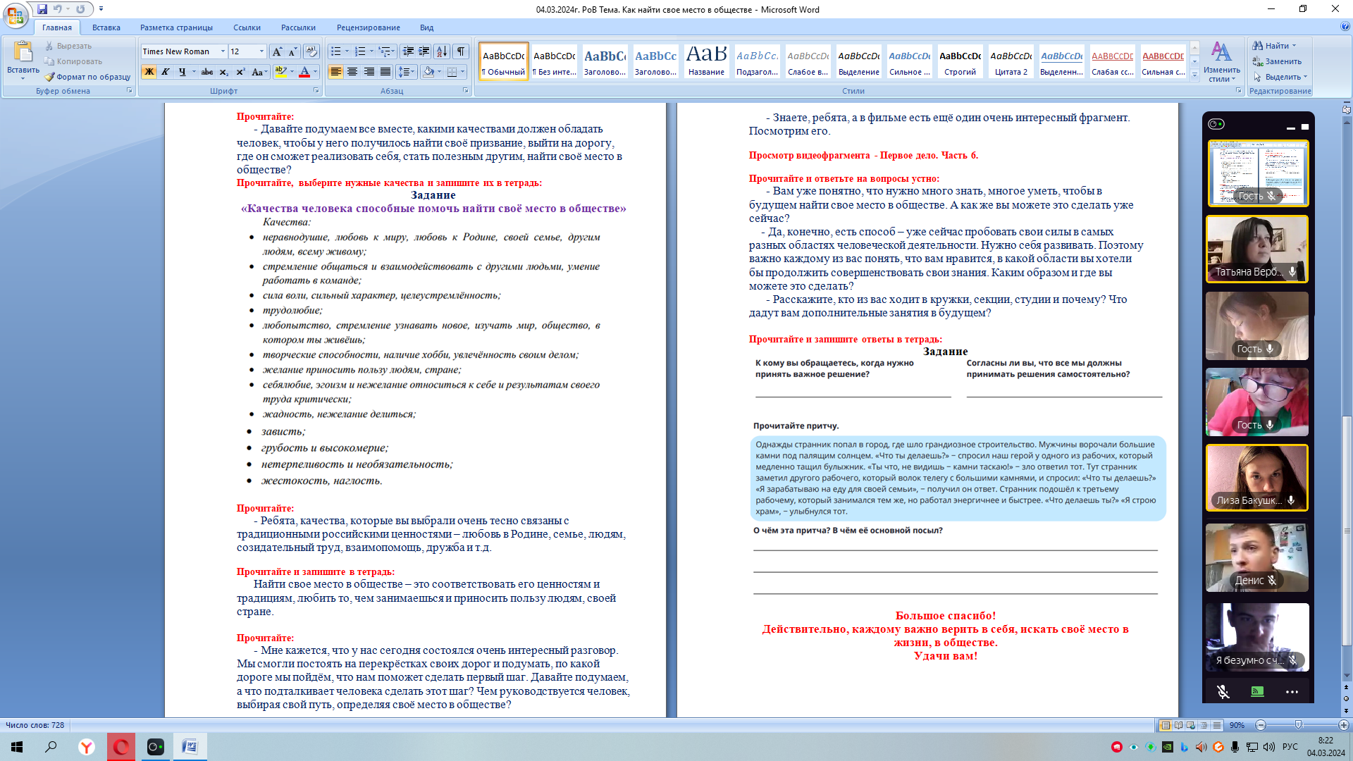
Task: Align the paragraph to the right
Action: coord(369,72)
